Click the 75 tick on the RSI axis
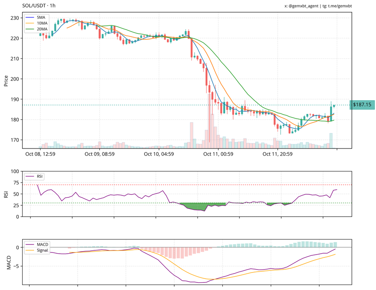The image size is (376, 290). coord(16,182)
